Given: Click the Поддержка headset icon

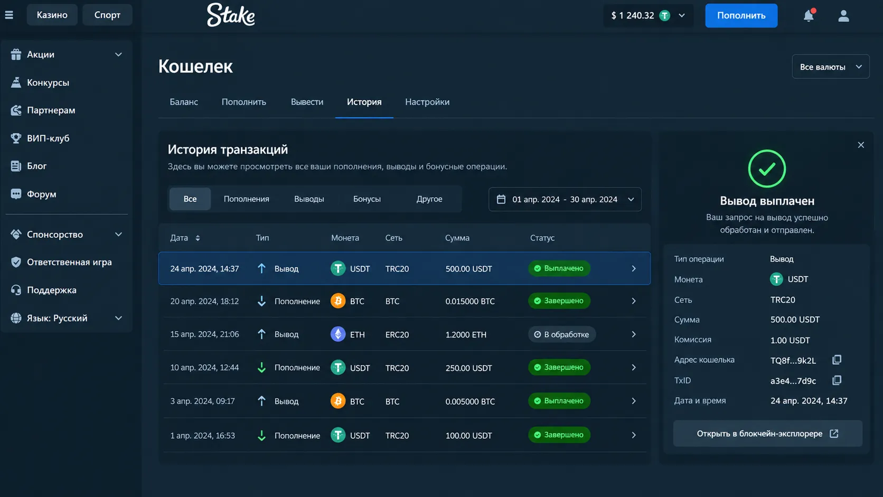Looking at the screenshot, I should pos(16,290).
